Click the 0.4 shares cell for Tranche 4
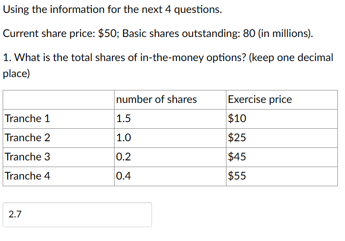The width and height of the screenshot is (345, 241). [x=170, y=176]
